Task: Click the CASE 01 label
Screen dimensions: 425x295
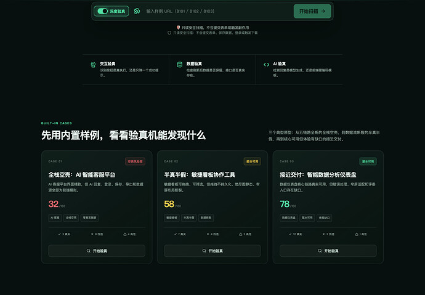Action: (55, 161)
